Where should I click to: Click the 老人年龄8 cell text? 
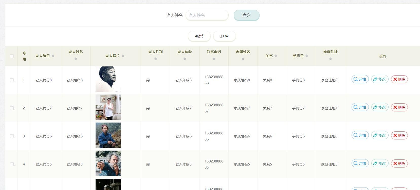point(184,80)
